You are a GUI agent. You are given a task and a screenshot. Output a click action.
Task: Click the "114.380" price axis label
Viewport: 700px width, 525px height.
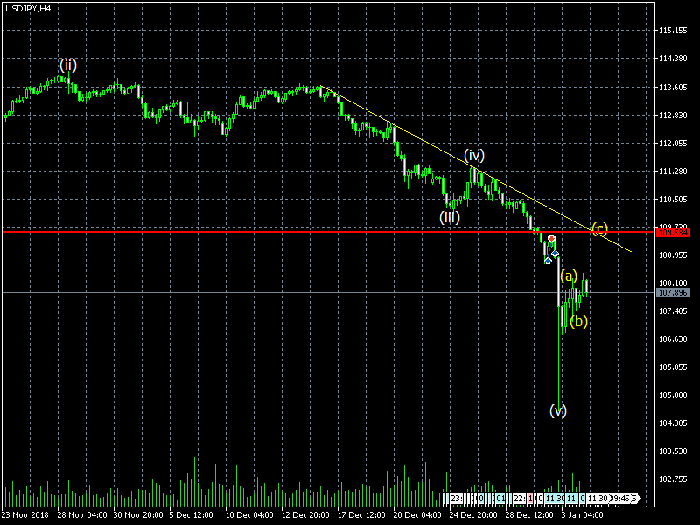point(673,59)
